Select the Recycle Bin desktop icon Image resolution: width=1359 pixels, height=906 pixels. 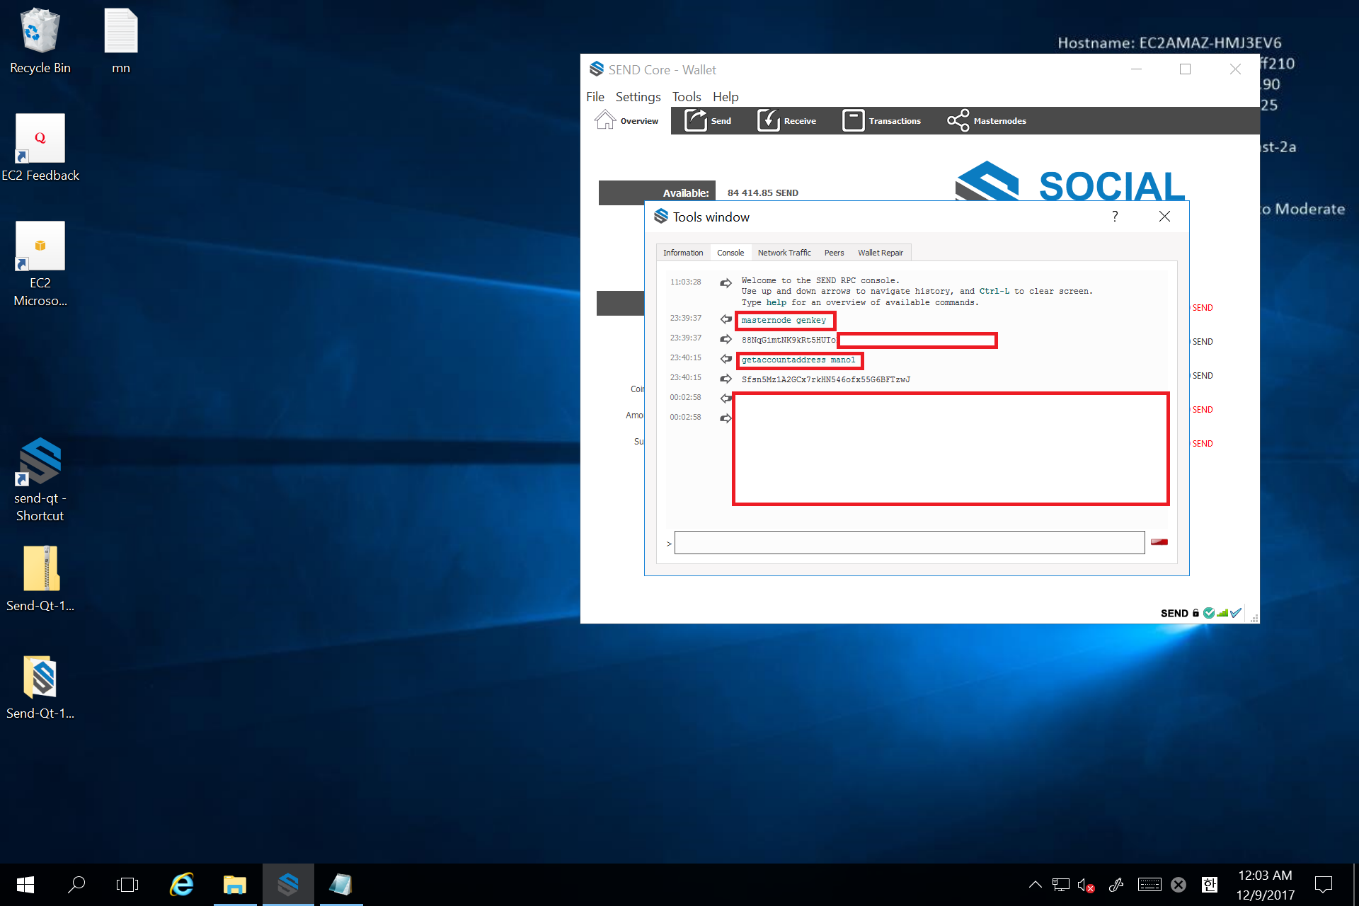pos(40,41)
